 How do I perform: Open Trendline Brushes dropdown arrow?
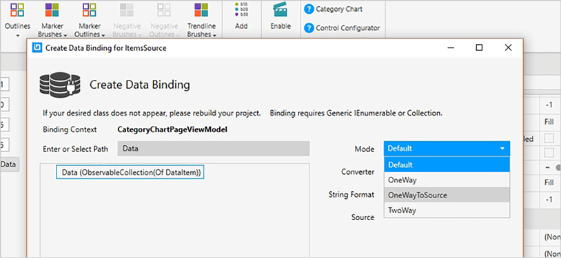click(214, 35)
